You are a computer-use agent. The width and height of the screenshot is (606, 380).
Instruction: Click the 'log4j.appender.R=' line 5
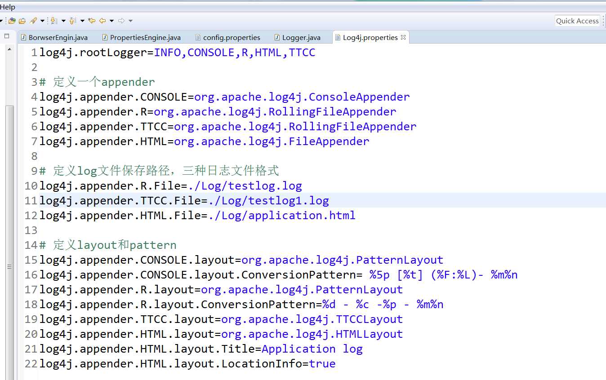click(x=218, y=112)
